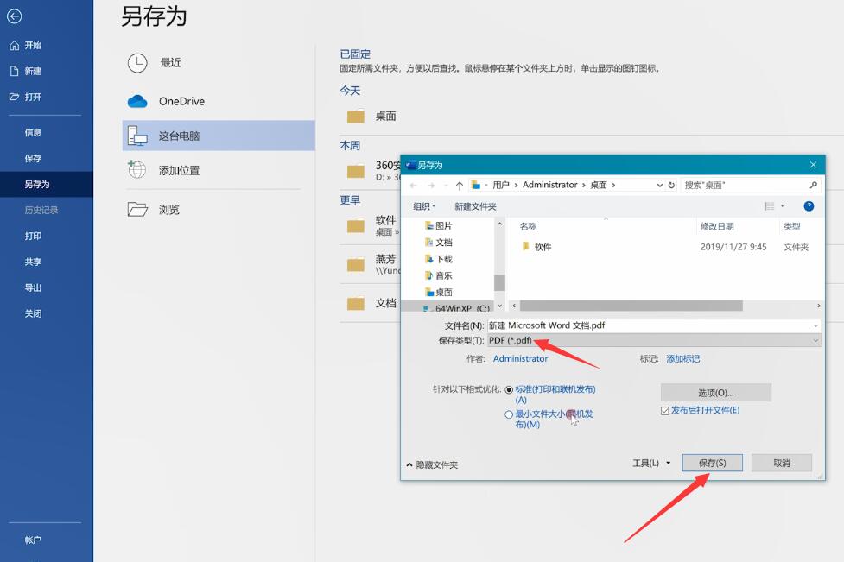Refresh the folder address bar
Image resolution: width=844 pixels, height=562 pixels.
pos(671,185)
